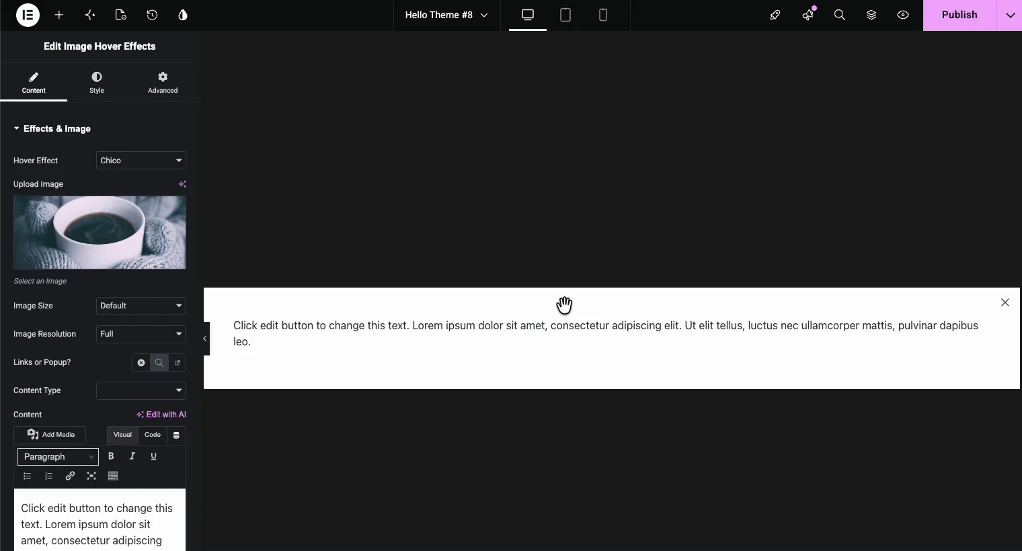Click the Add Element plus icon
The image size is (1022, 551).
pyautogui.click(x=59, y=15)
